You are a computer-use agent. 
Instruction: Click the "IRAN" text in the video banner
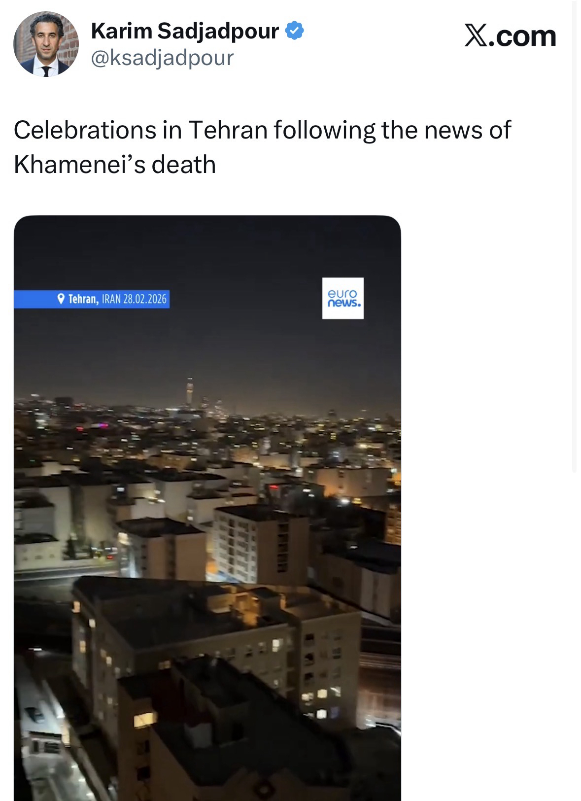pos(111,299)
